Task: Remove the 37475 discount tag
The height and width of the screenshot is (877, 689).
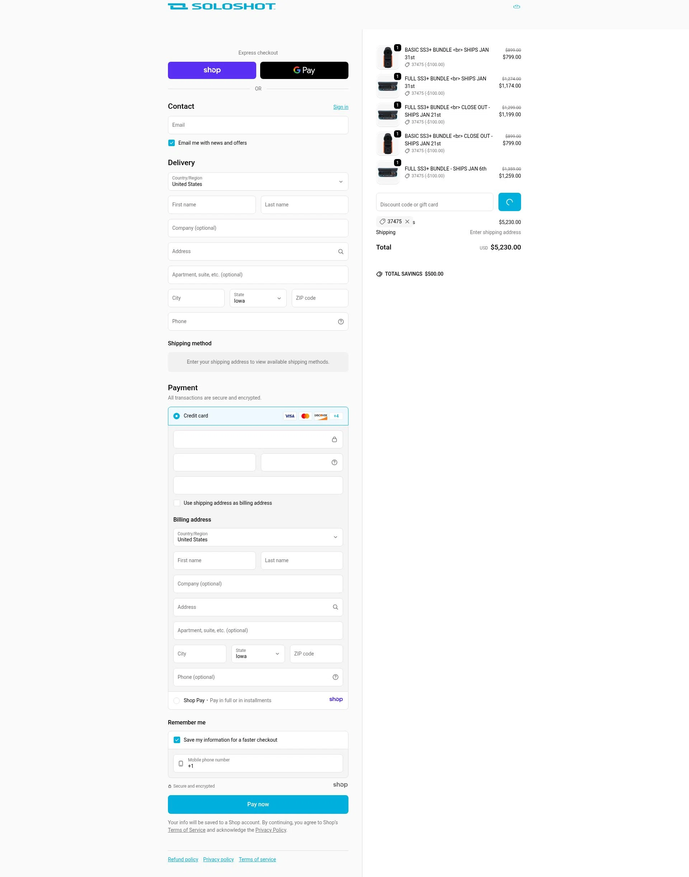Action: click(408, 221)
